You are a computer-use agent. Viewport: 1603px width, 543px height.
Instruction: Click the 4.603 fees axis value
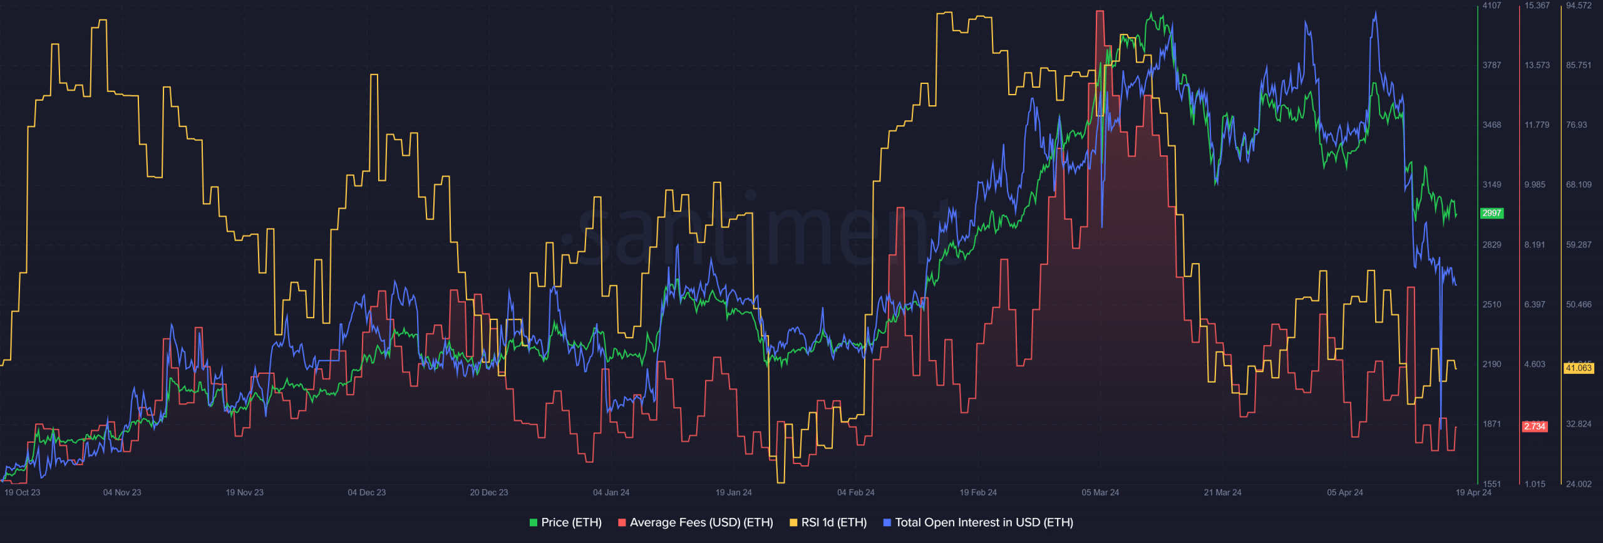pos(1535,365)
